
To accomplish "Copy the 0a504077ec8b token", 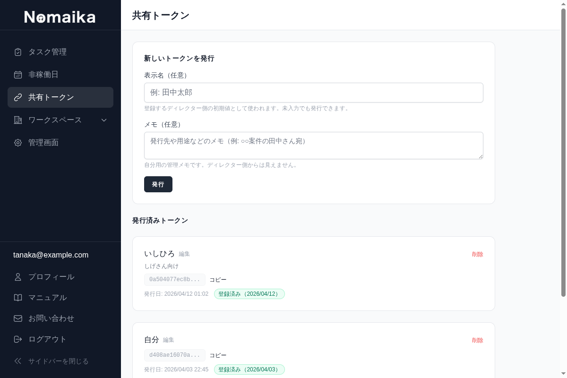I will click(218, 280).
